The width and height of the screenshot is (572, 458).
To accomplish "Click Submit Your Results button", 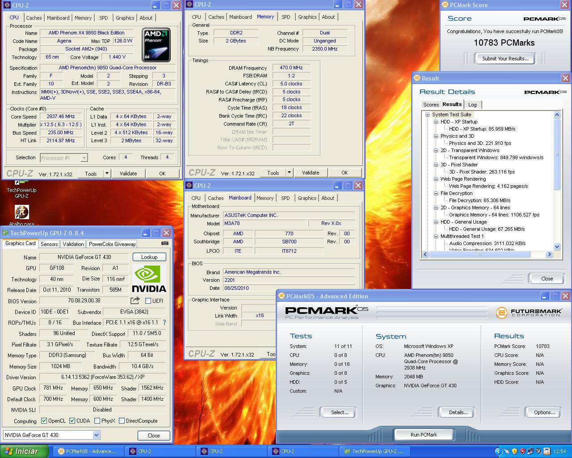I will point(505,59).
